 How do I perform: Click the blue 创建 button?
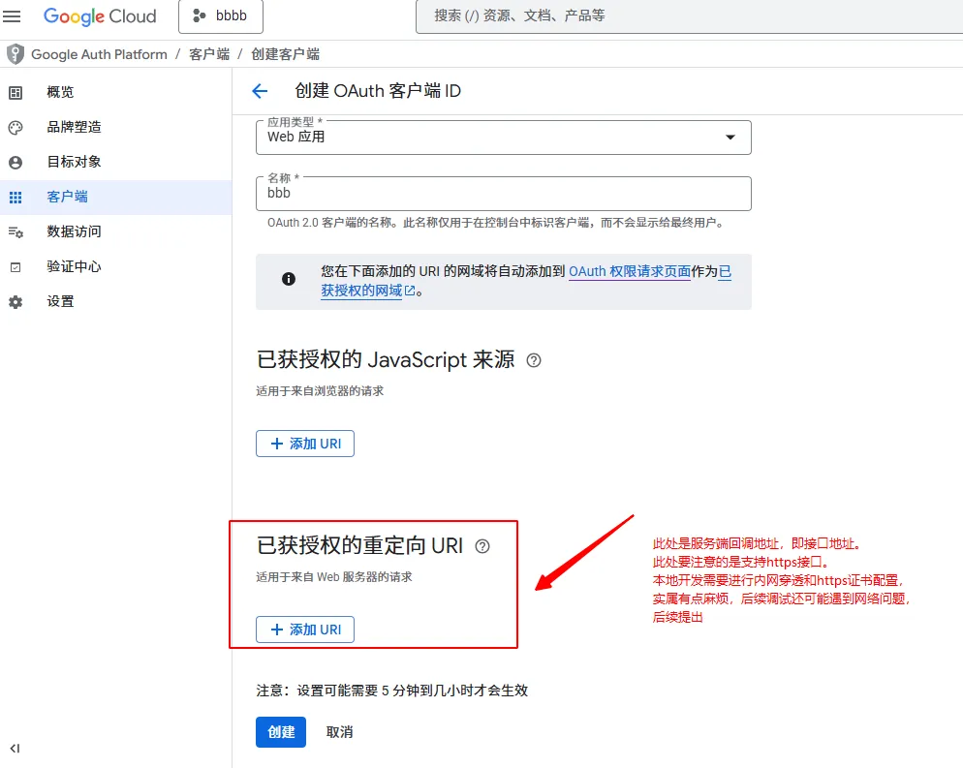click(281, 732)
